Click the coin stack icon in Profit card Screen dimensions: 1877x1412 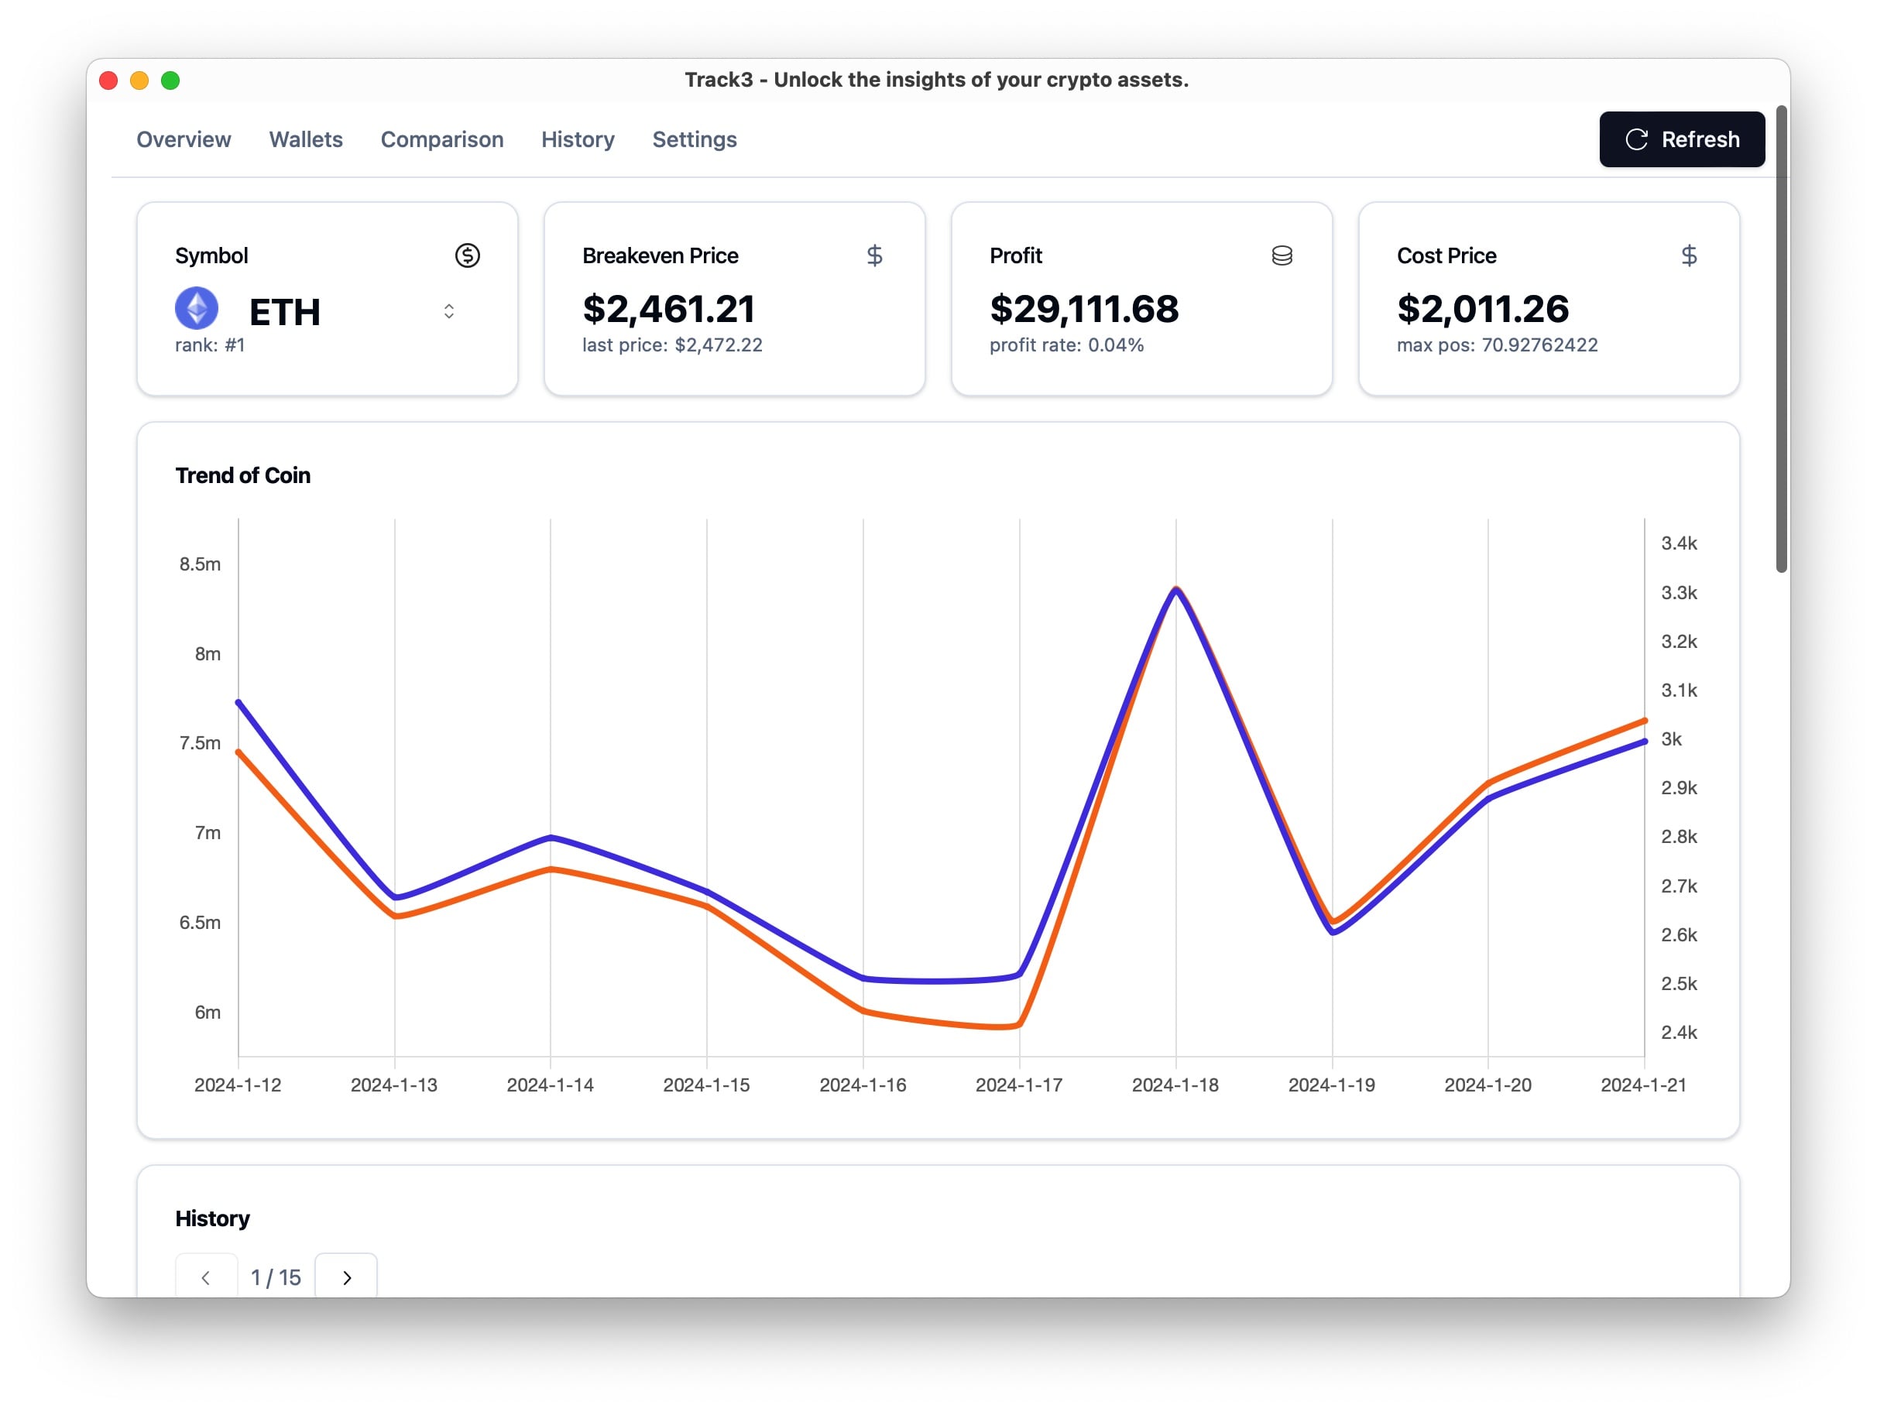pyautogui.click(x=1282, y=255)
